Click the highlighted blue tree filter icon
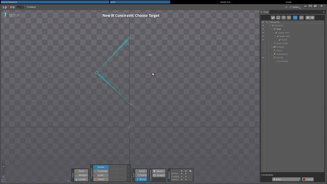Image resolution: width=327 pixels, height=184 pixels. pos(295,18)
